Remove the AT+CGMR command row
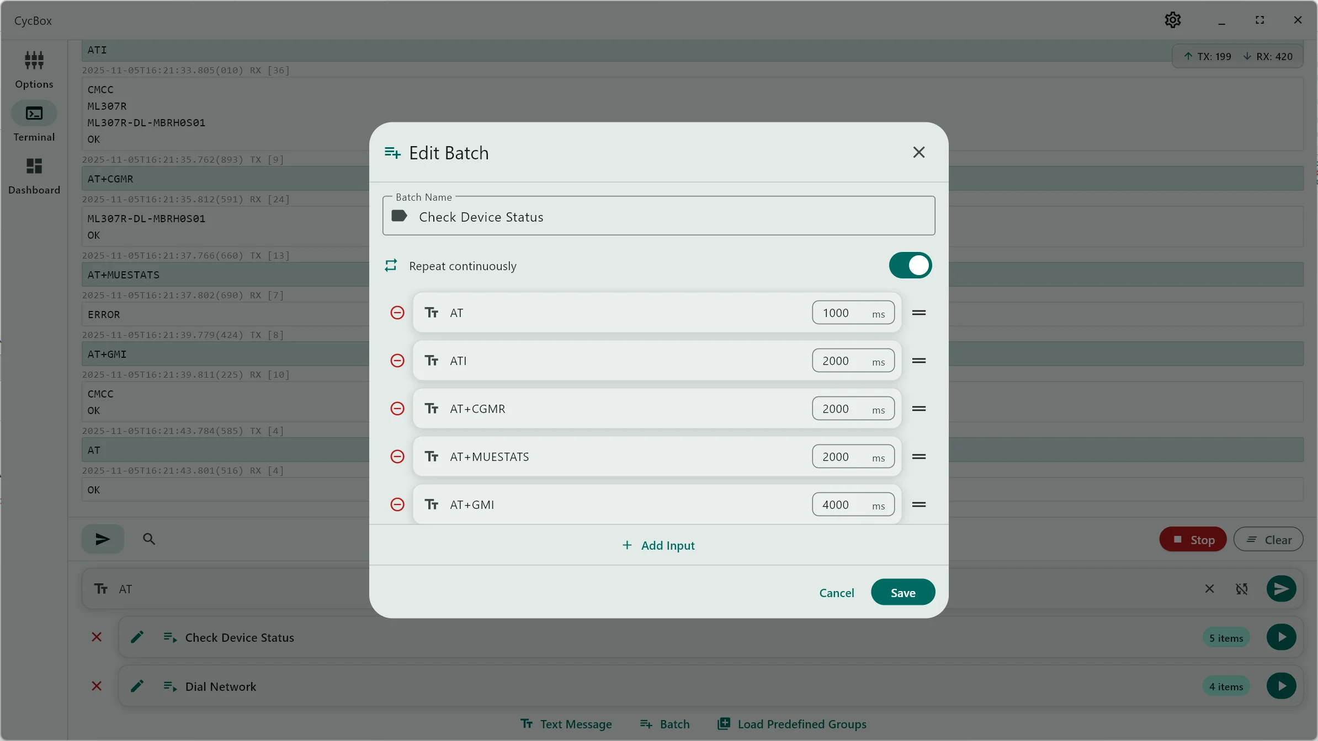 pos(397,409)
